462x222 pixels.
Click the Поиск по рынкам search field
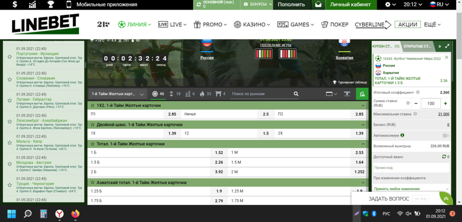pos(261,94)
